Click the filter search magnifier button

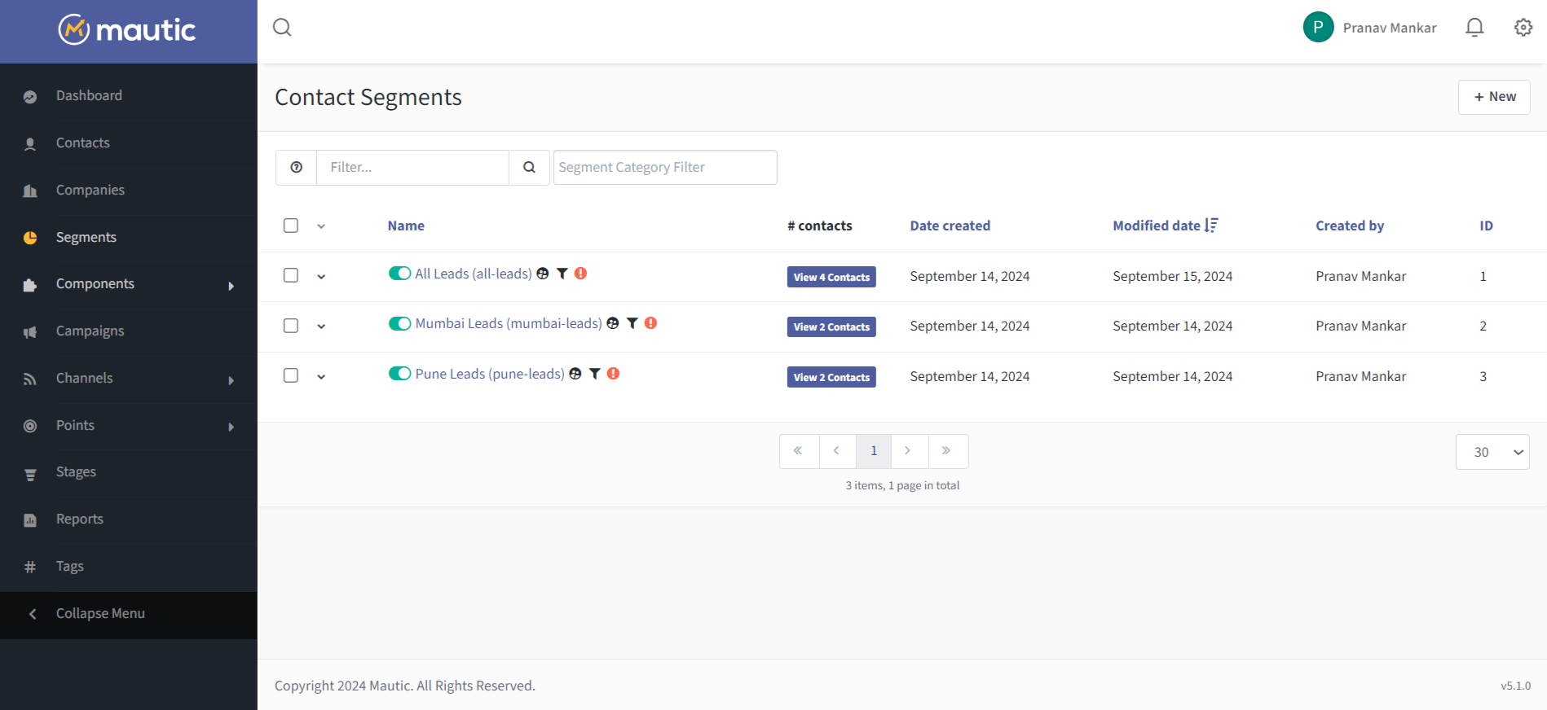(x=529, y=167)
